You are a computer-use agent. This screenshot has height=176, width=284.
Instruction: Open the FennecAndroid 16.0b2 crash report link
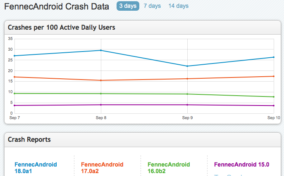point(169,168)
